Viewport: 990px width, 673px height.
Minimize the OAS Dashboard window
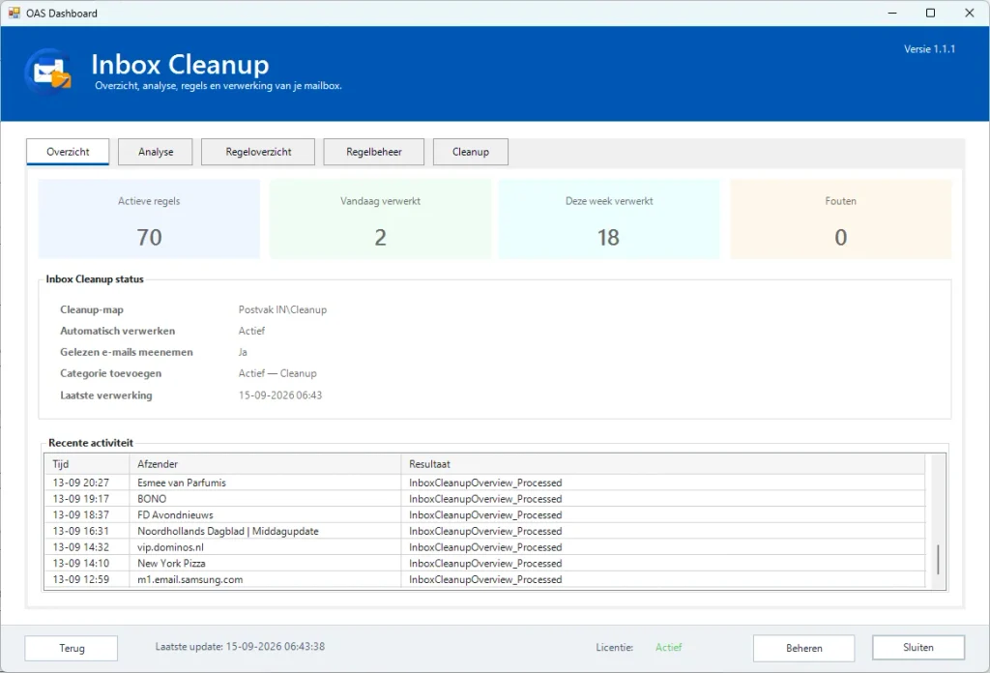click(x=892, y=13)
